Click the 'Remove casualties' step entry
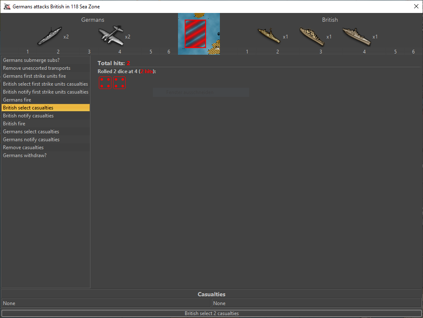This screenshot has width=423, height=318. point(23,148)
